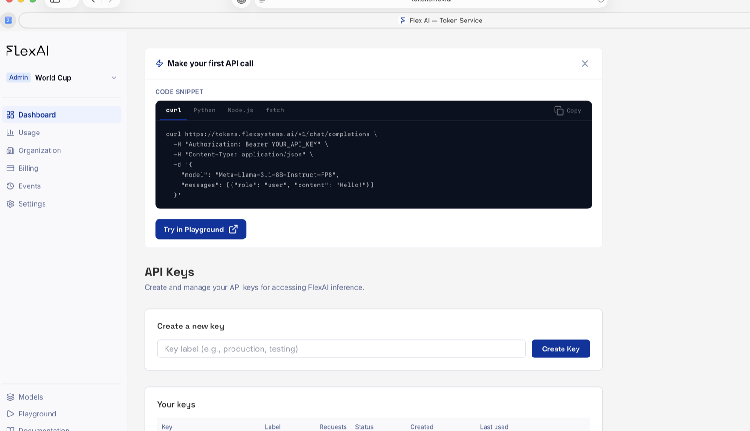Close the Make your first API call card
Screen dimensions: 750x431
click(x=585, y=63)
